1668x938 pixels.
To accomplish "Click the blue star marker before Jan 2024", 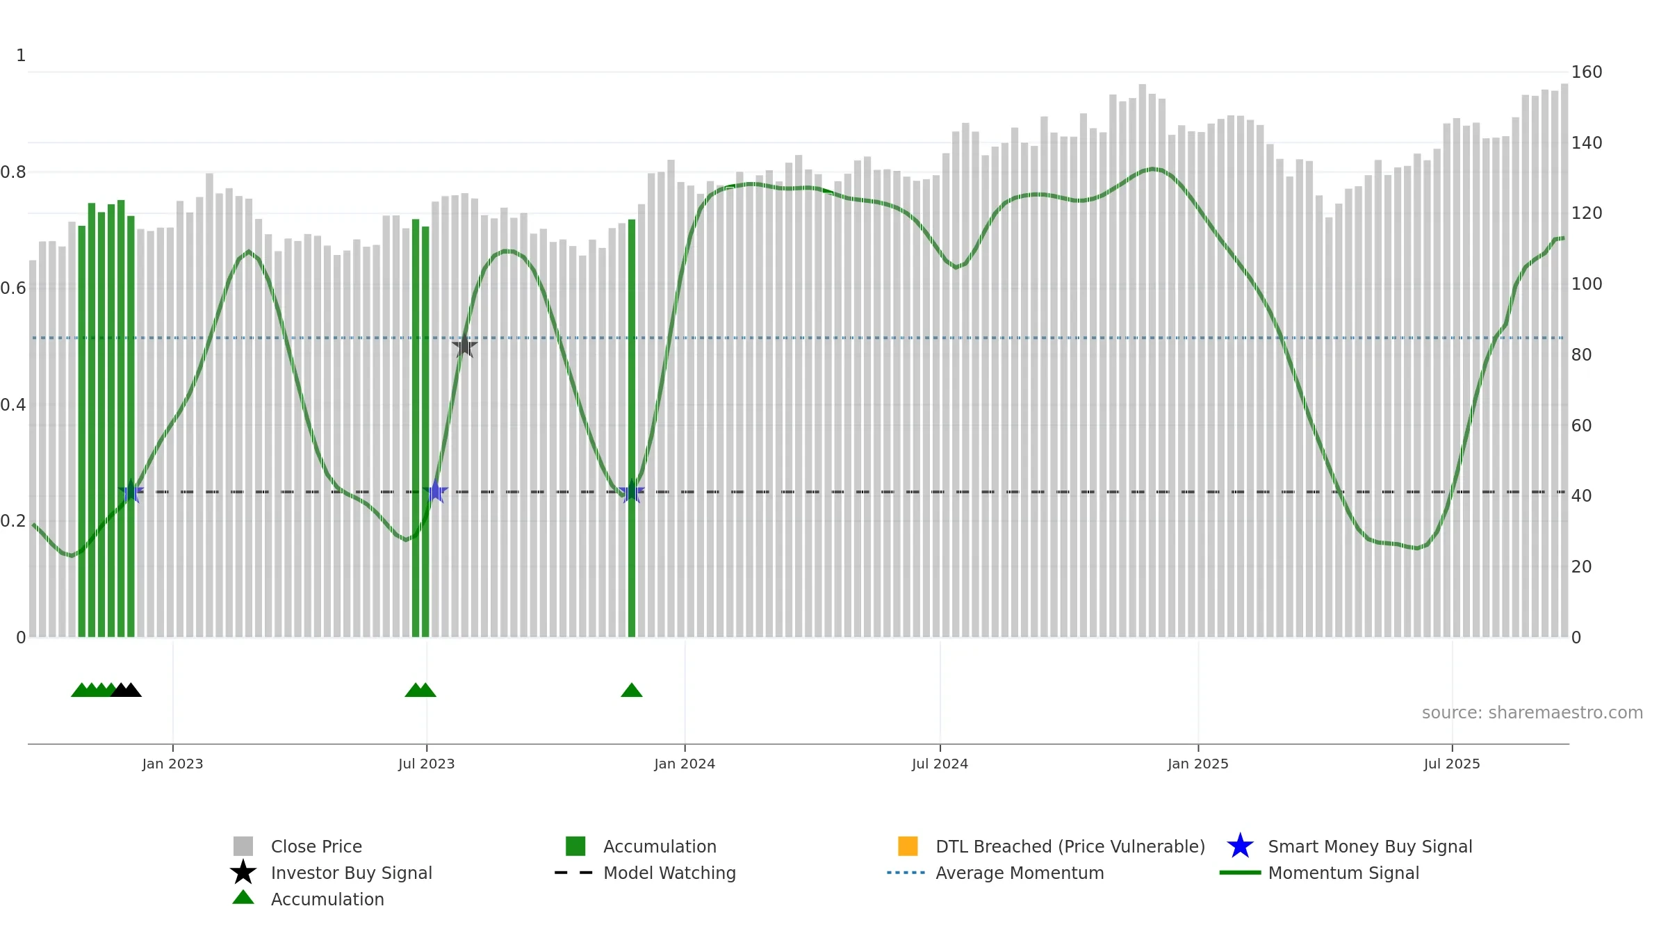I will click(x=631, y=492).
